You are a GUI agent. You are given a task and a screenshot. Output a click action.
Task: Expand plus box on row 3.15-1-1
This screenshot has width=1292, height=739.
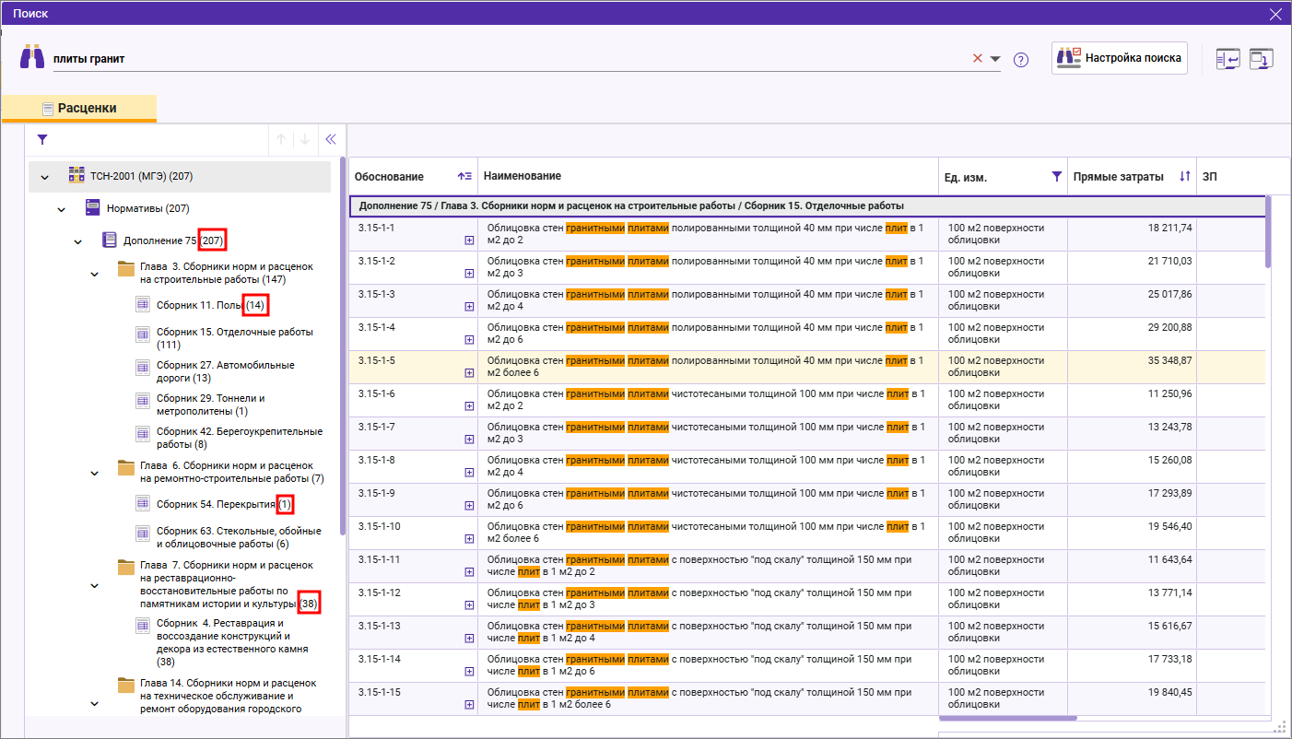pyautogui.click(x=469, y=240)
